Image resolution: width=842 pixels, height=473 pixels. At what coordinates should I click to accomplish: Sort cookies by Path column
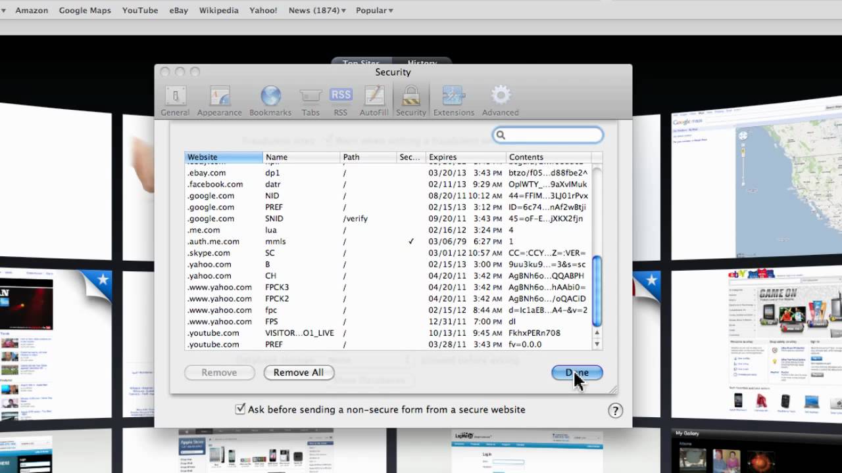[368, 157]
